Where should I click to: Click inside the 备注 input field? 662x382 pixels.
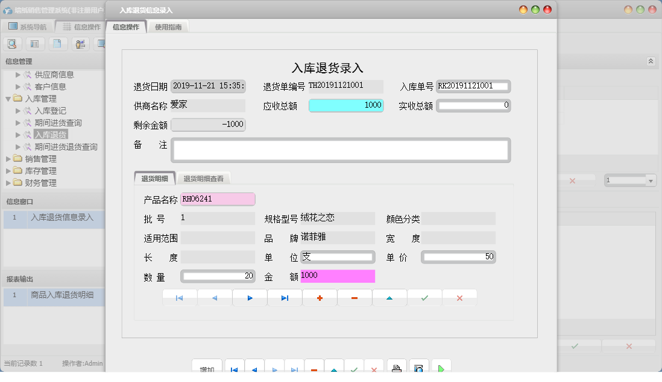pos(341,149)
